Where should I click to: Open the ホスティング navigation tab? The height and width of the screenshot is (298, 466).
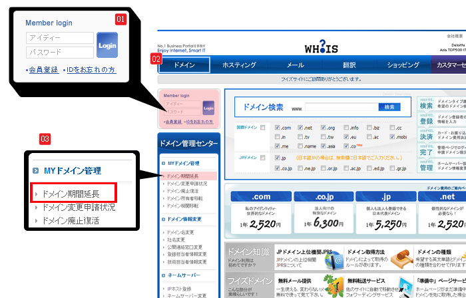point(238,65)
